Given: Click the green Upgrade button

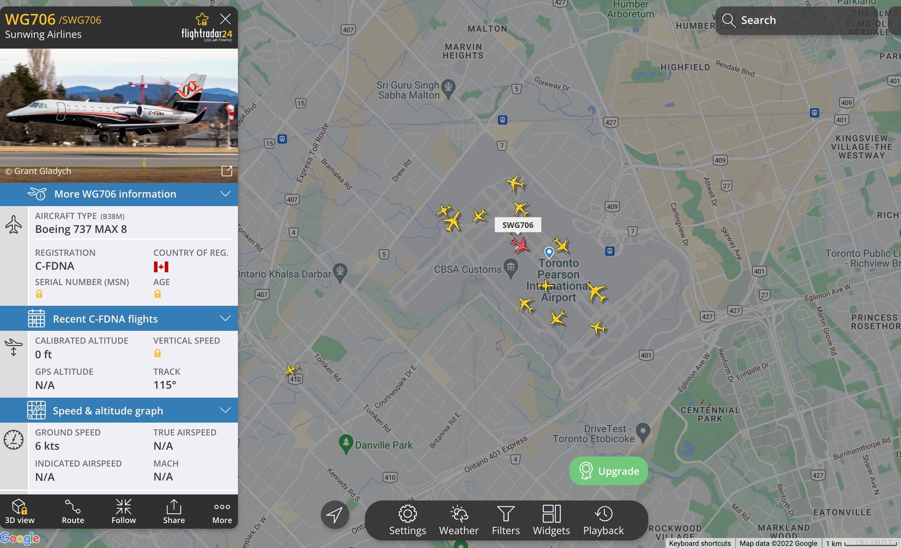Looking at the screenshot, I should [x=609, y=471].
